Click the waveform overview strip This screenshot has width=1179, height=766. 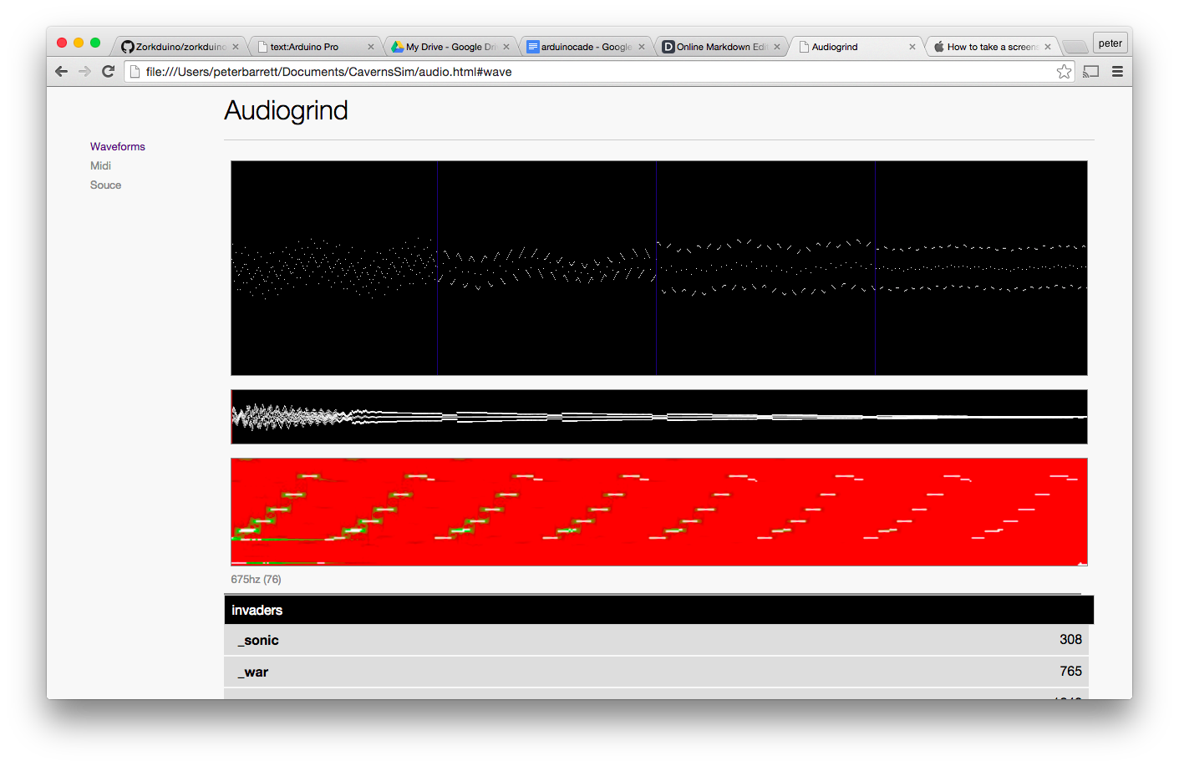(659, 417)
